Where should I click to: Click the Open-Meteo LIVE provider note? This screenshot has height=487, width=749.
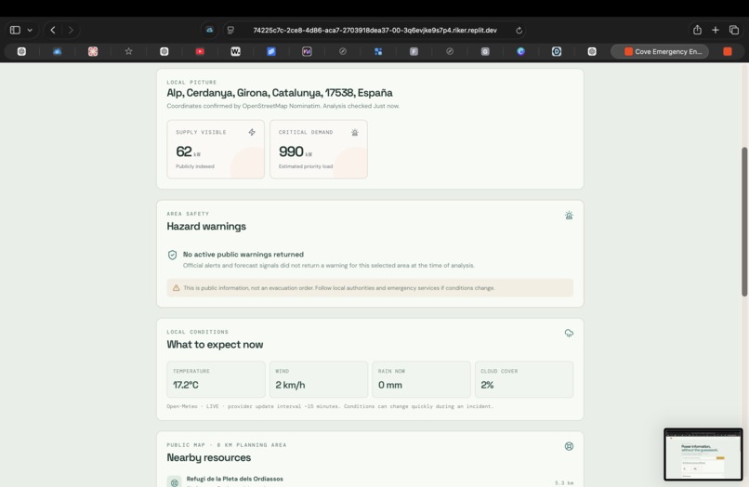coord(330,406)
